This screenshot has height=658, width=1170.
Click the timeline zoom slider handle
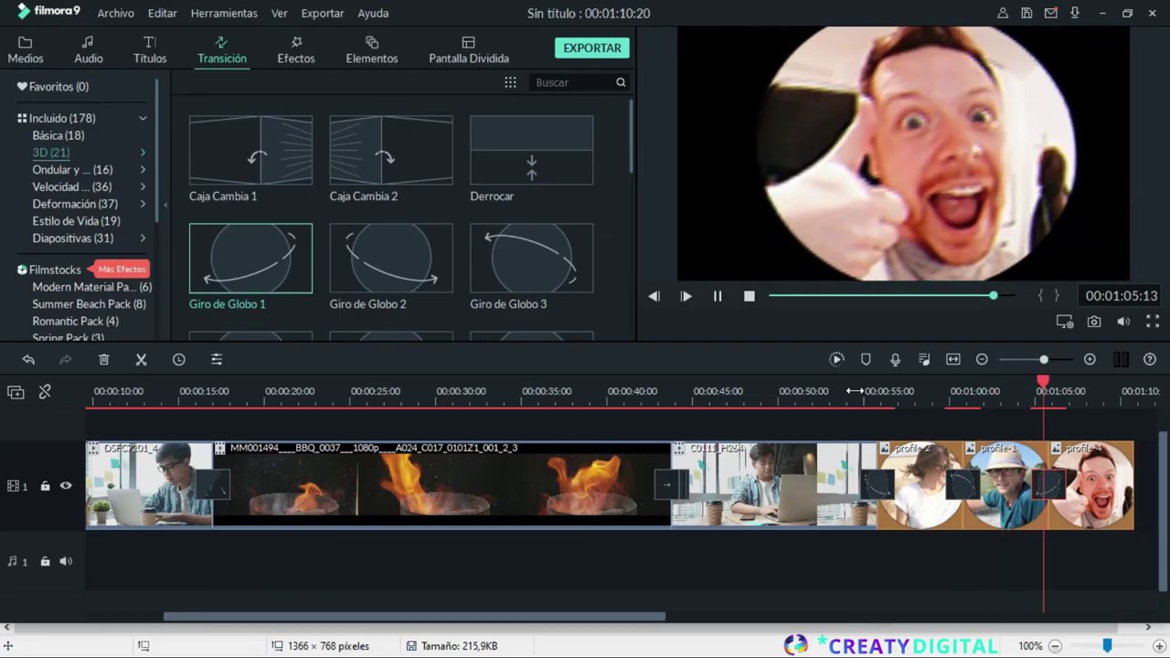click(x=1043, y=360)
